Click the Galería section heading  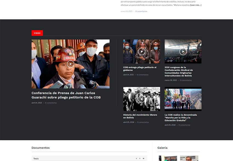[162, 148]
